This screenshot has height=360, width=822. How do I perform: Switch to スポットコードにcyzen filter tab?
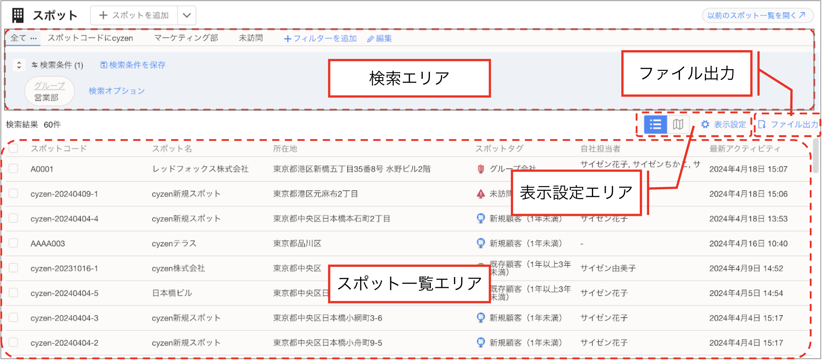click(90, 38)
